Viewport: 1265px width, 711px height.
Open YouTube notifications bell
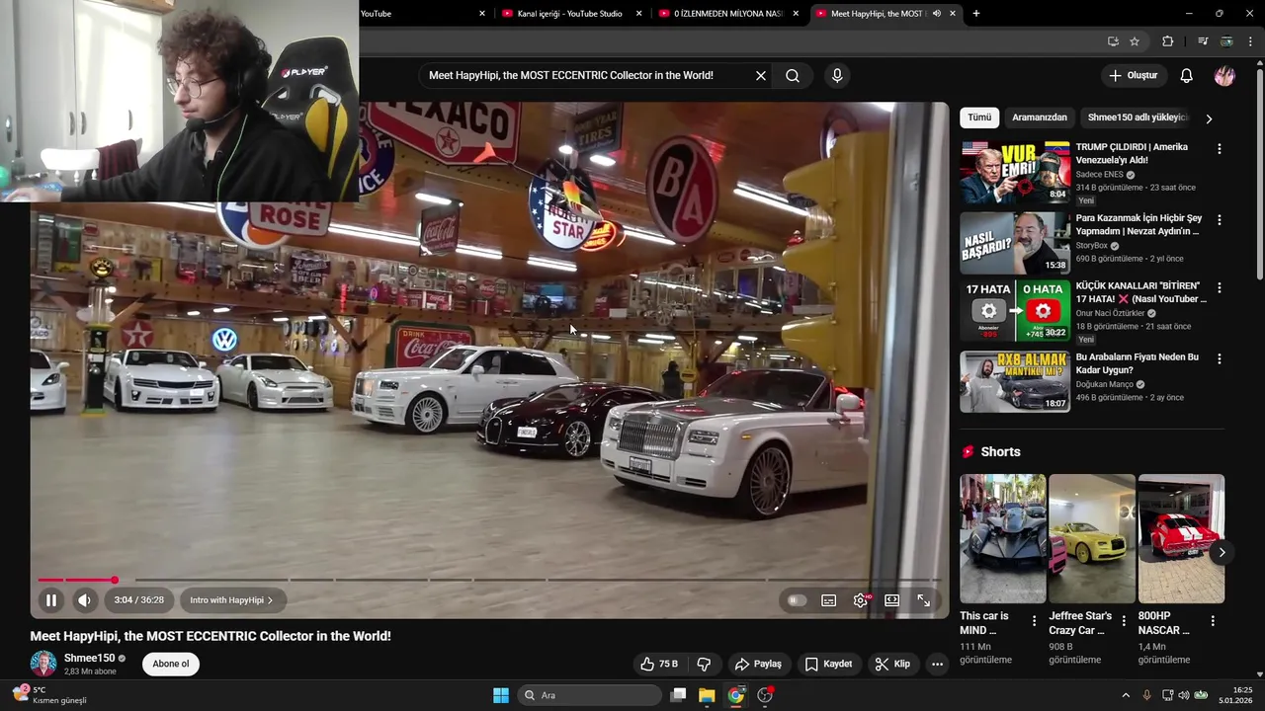1187,75
